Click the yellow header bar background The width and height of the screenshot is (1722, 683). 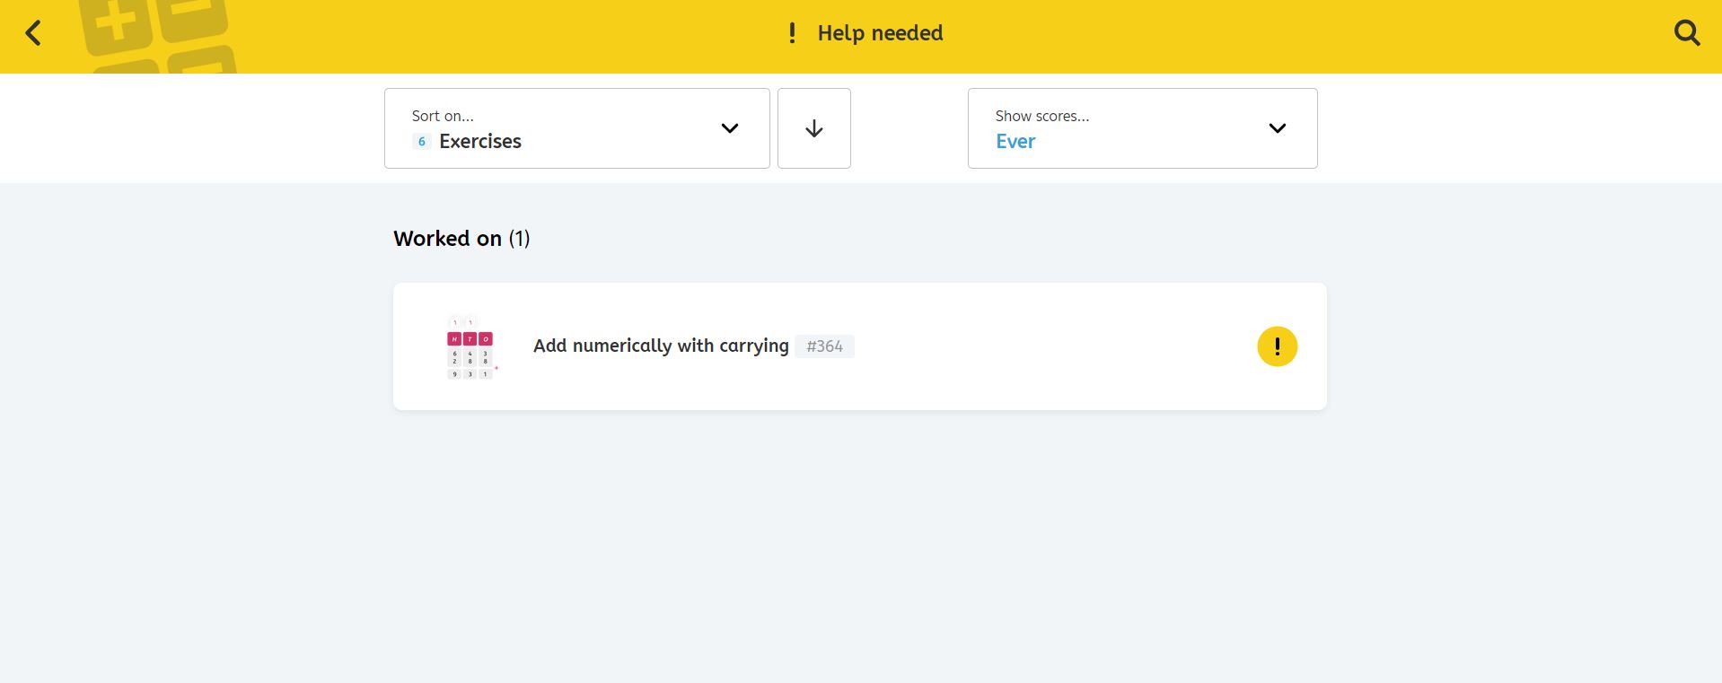(x=1257, y=36)
